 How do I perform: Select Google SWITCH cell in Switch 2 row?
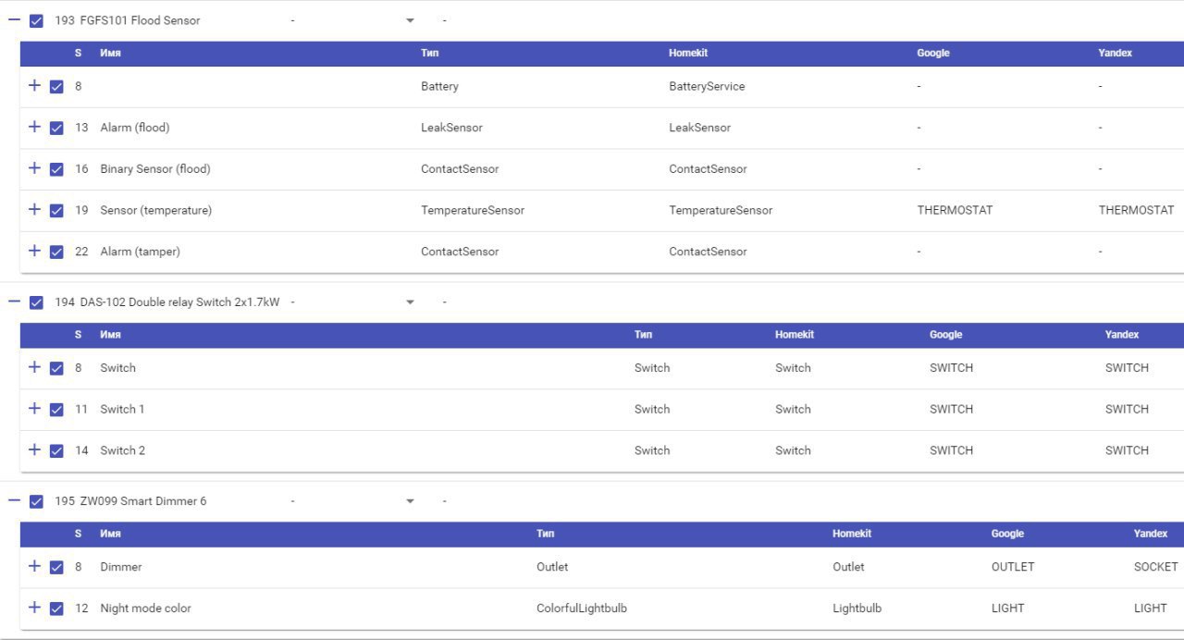point(951,450)
